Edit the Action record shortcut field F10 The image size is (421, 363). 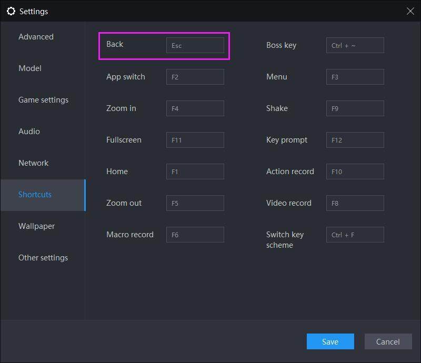pyautogui.click(x=355, y=172)
